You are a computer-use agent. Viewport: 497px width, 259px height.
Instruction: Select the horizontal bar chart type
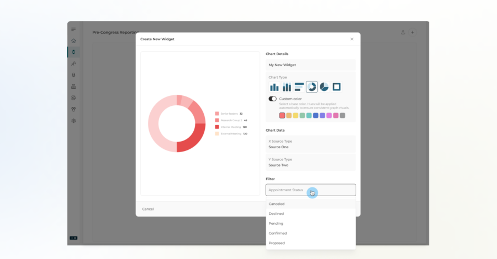pyautogui.click(x=299, y=87)
